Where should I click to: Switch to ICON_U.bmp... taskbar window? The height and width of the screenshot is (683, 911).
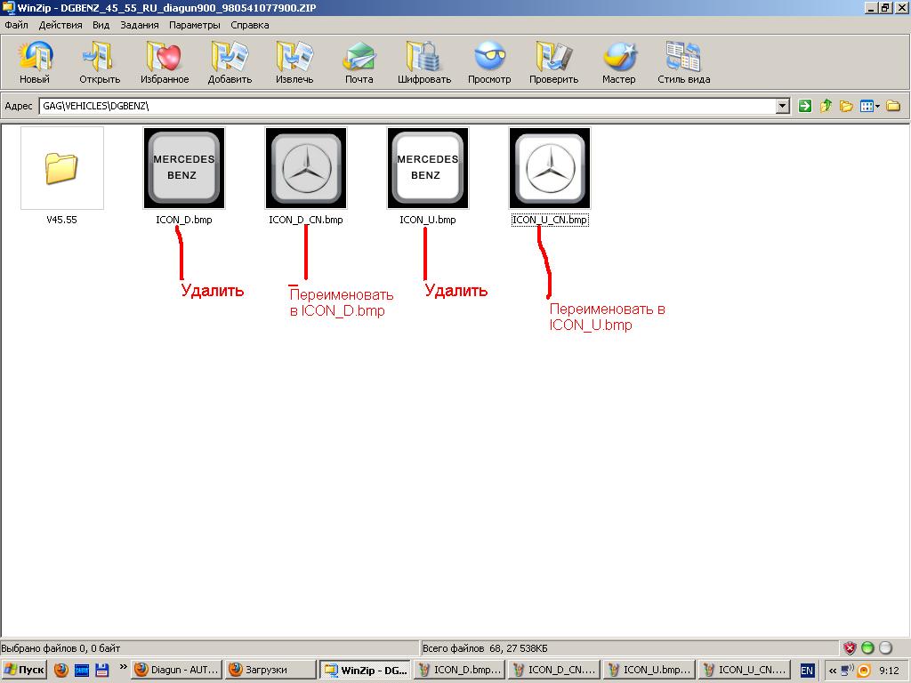[x=649, y=670]
